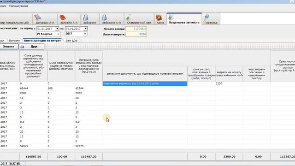The width and height of the screenshot is (295, 166).
Task: Open the Податкова звітність tab
Action: tap(184, 19)
